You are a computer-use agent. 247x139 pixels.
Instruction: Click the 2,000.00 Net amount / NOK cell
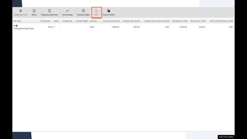tap(183, 27)
